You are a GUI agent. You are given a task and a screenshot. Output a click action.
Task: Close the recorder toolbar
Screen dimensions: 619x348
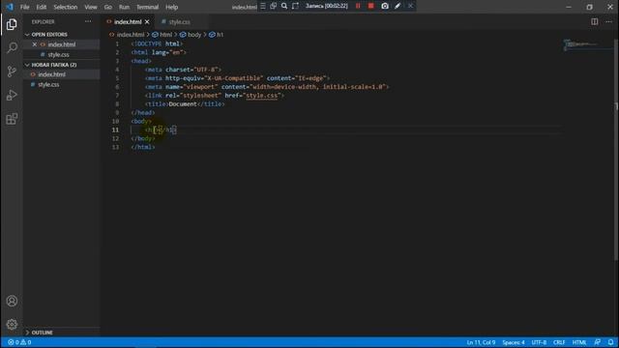pyautogui.click(x=410, y=6)
